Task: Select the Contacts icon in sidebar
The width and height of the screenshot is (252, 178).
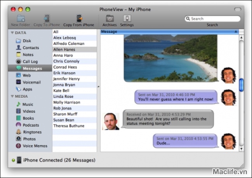Action: click(19, 48)
